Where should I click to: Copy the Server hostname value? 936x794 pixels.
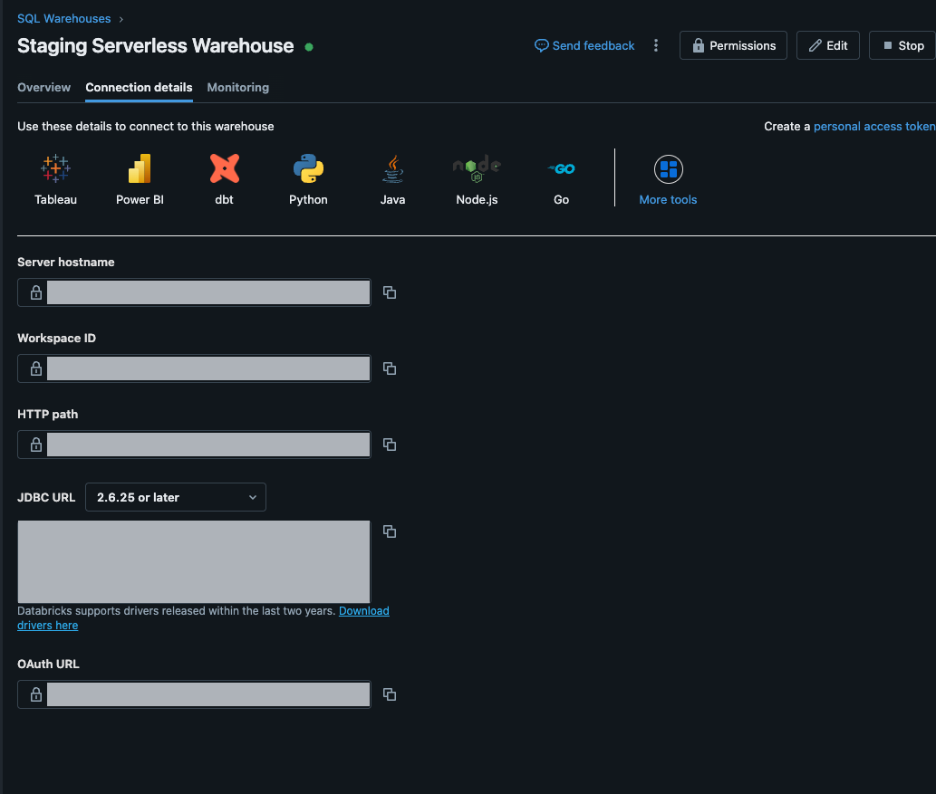390,292
